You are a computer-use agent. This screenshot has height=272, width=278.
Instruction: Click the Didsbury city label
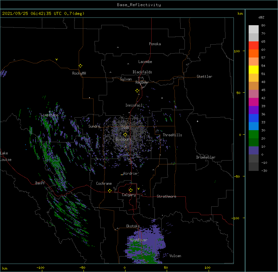(124, 139)
